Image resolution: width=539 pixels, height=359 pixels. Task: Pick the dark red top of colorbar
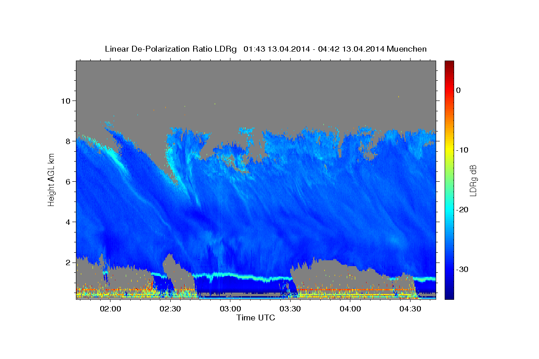pos(449,64)
